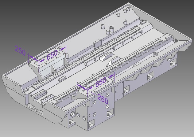Click the purple arrowhead beside upper-left 250

point(35,58)
